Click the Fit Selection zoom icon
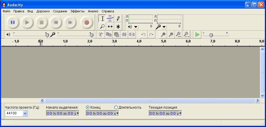 (179, 34)
